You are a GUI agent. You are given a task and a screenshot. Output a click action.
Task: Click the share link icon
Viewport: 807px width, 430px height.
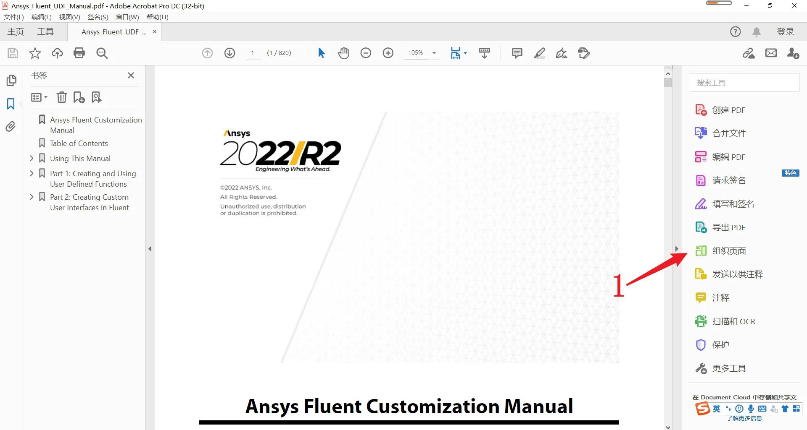click(x=749, y=53)
